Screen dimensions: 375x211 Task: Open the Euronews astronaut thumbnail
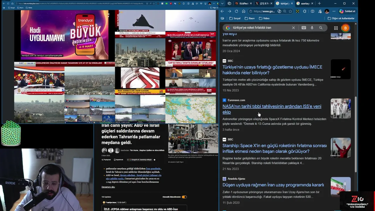click(x=340, y=108)
